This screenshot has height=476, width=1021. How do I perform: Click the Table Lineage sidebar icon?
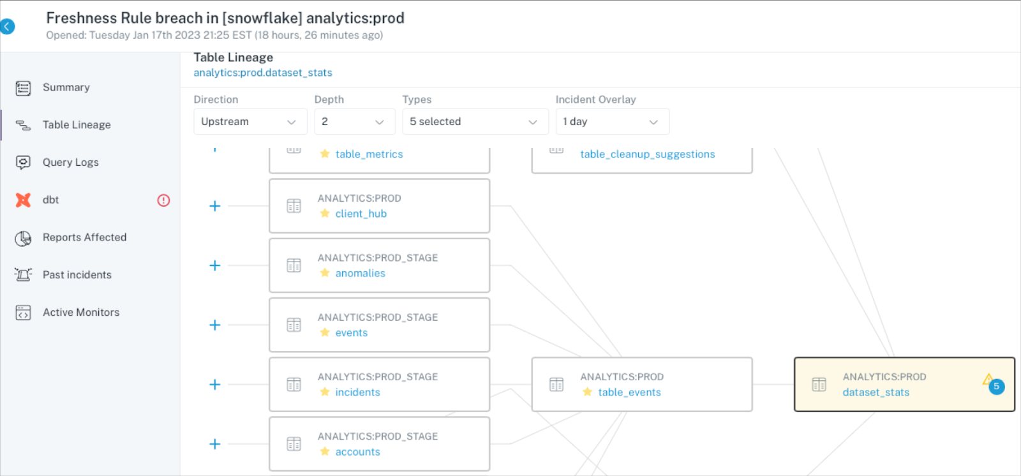[23, 125]
